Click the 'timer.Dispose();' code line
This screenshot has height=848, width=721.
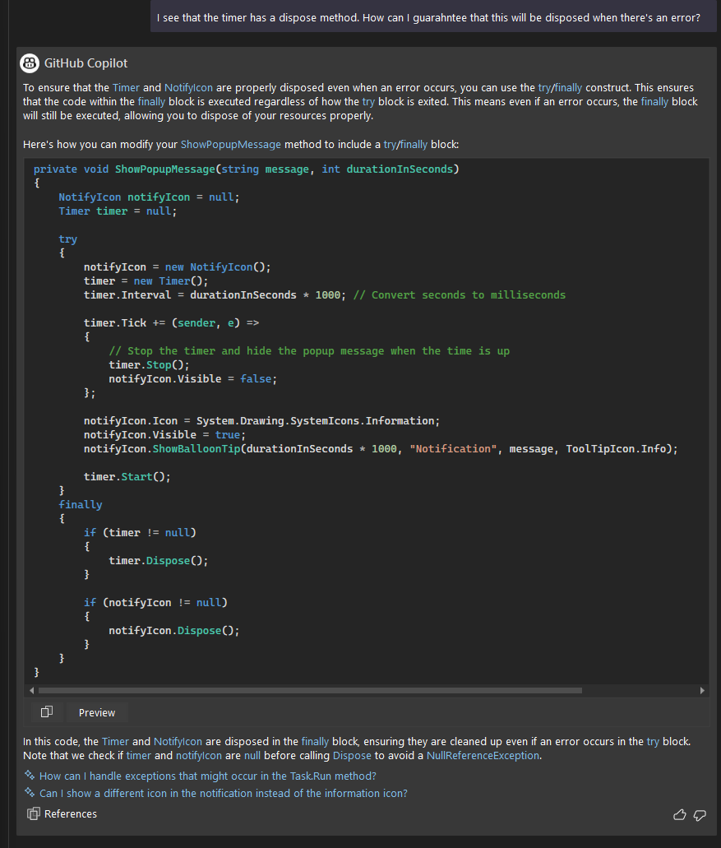pos(159,560)
